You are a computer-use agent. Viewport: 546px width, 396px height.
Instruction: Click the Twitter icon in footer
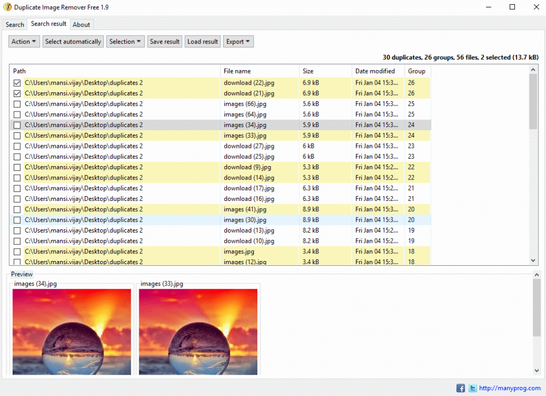coord(473,388)
